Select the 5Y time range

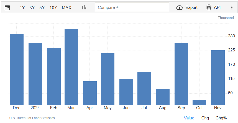pos(42,7)
